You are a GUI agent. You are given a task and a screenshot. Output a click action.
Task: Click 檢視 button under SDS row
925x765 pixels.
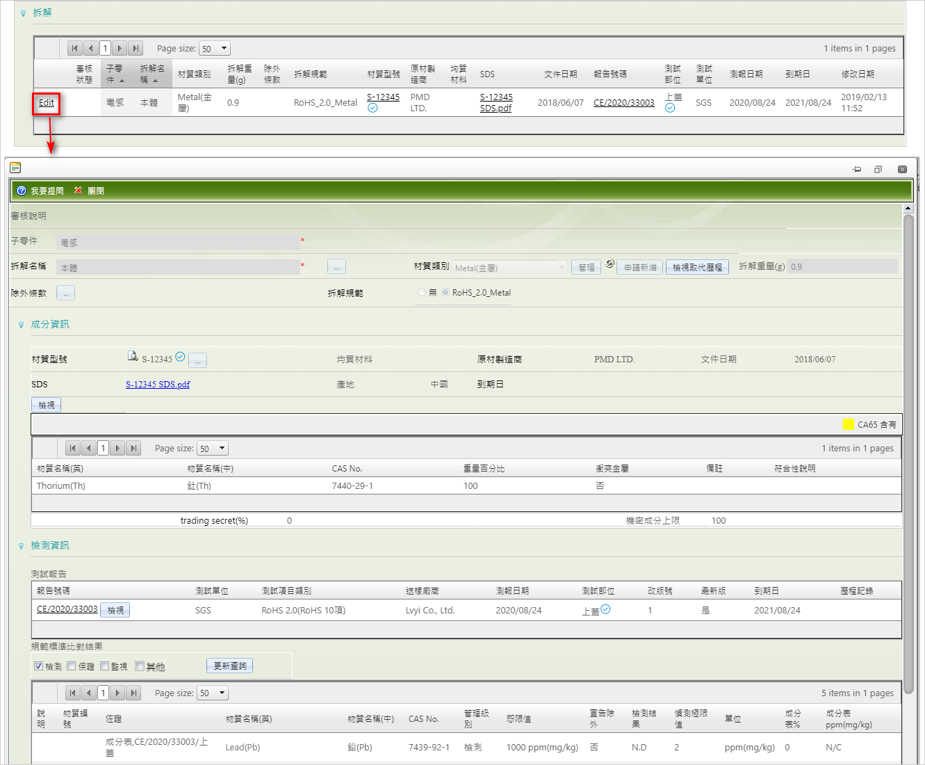pos(47,405)
